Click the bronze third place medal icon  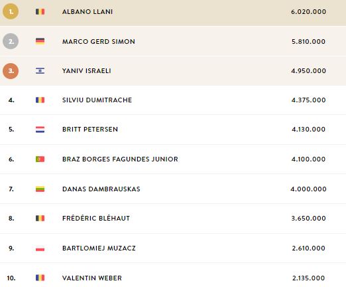(11, 71)
